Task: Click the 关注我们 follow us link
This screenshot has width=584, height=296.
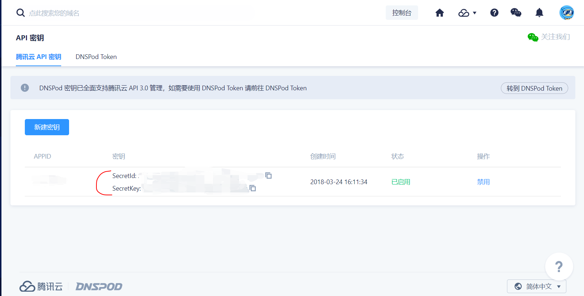Action: tap(555, 37)
